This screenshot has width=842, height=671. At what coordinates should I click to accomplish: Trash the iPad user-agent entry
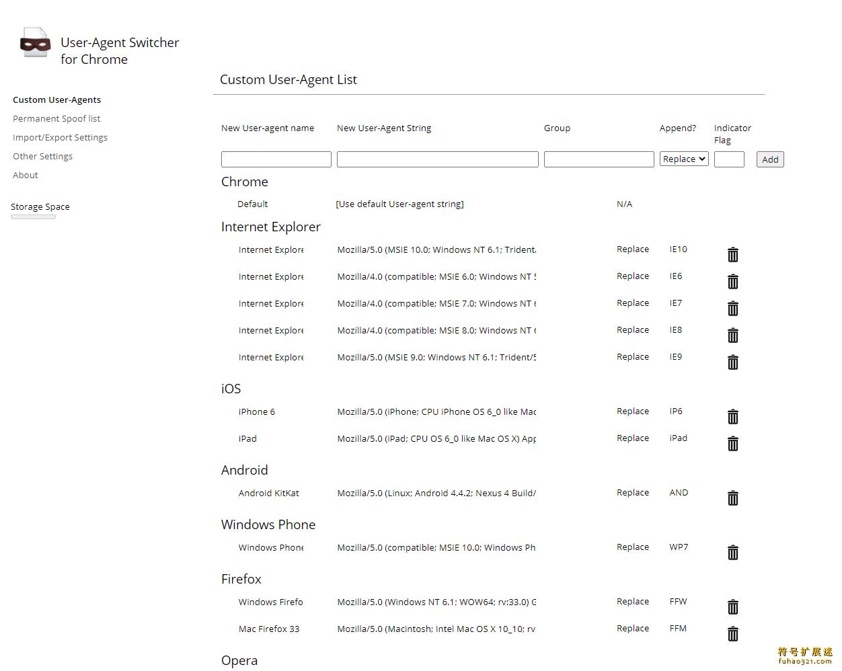[733, 444]
